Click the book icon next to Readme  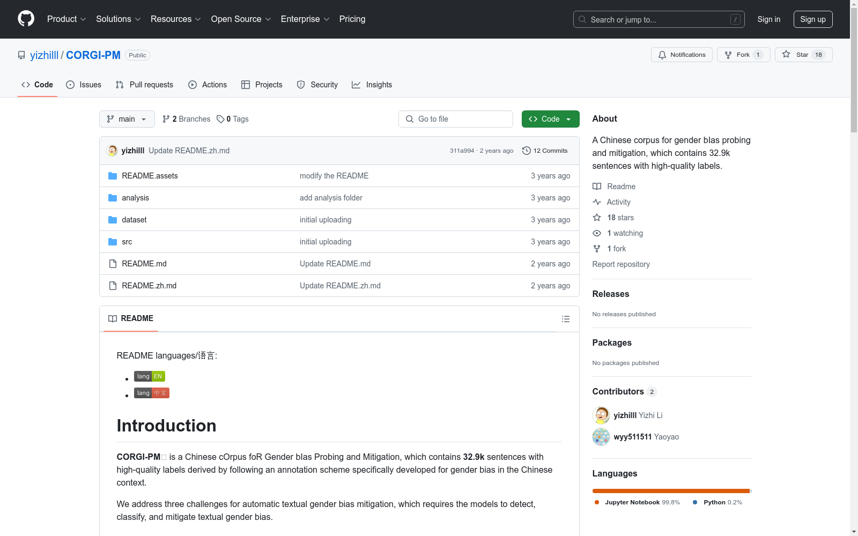[x=597, y=187]
